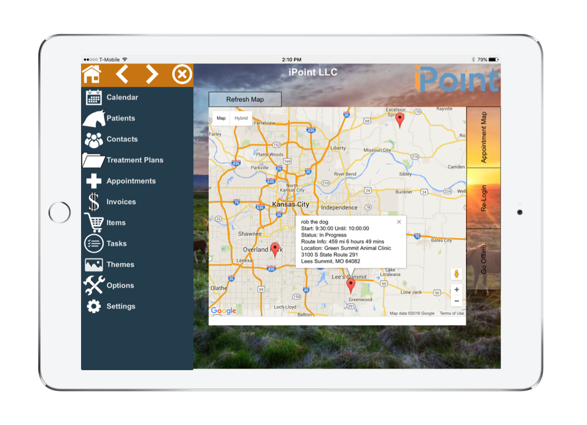Click the Refresh Map button
587x425 pixels.
coord(245,100)
